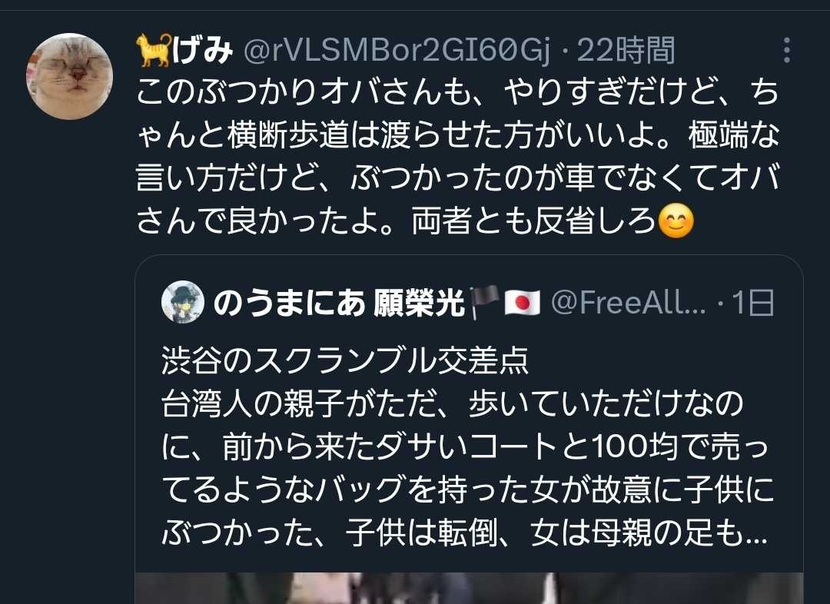
Task: Click the line containing 両者とも反省しろ
Action: [x=416, y=221]
